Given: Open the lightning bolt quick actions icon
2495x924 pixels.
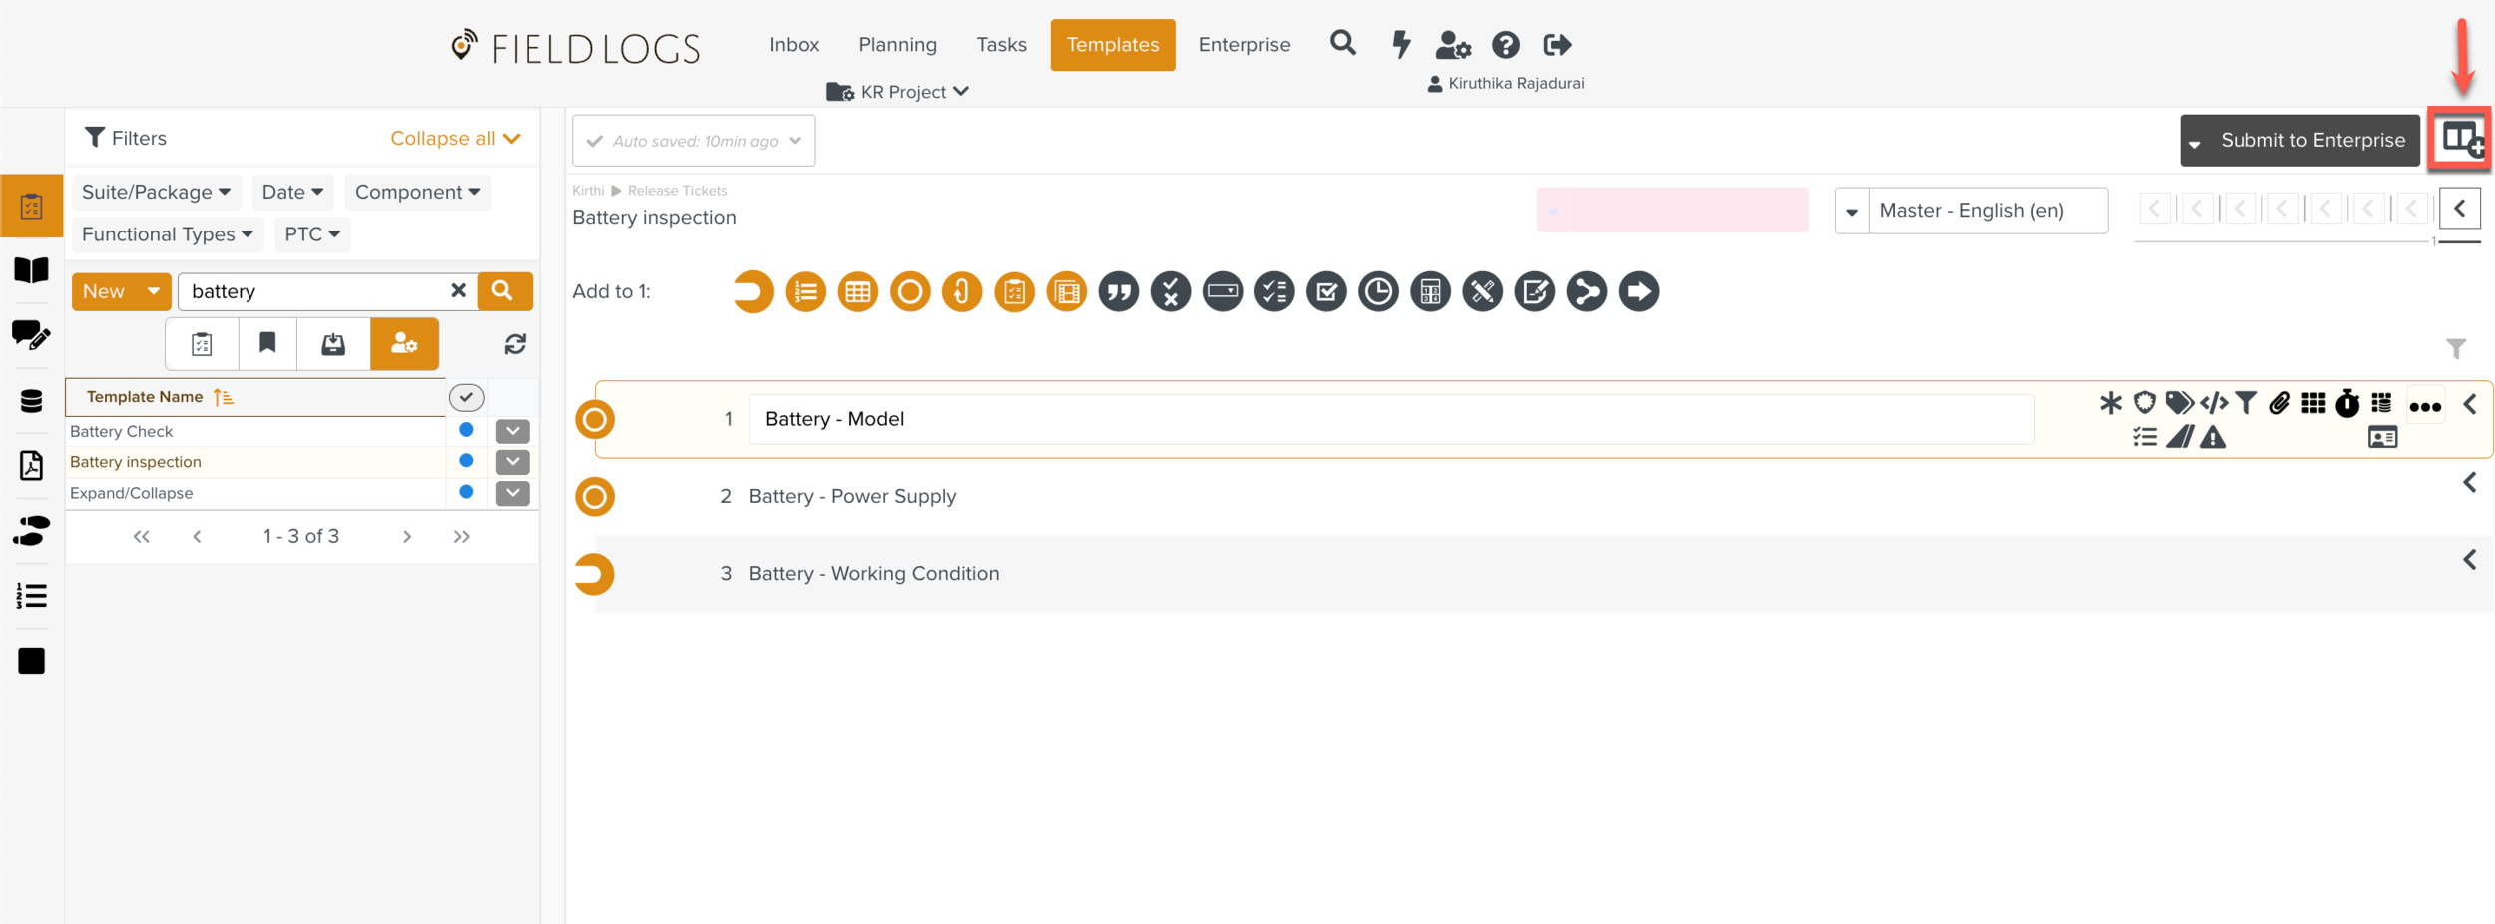Looking at the screenshot, I should (x=1401, y=45).
